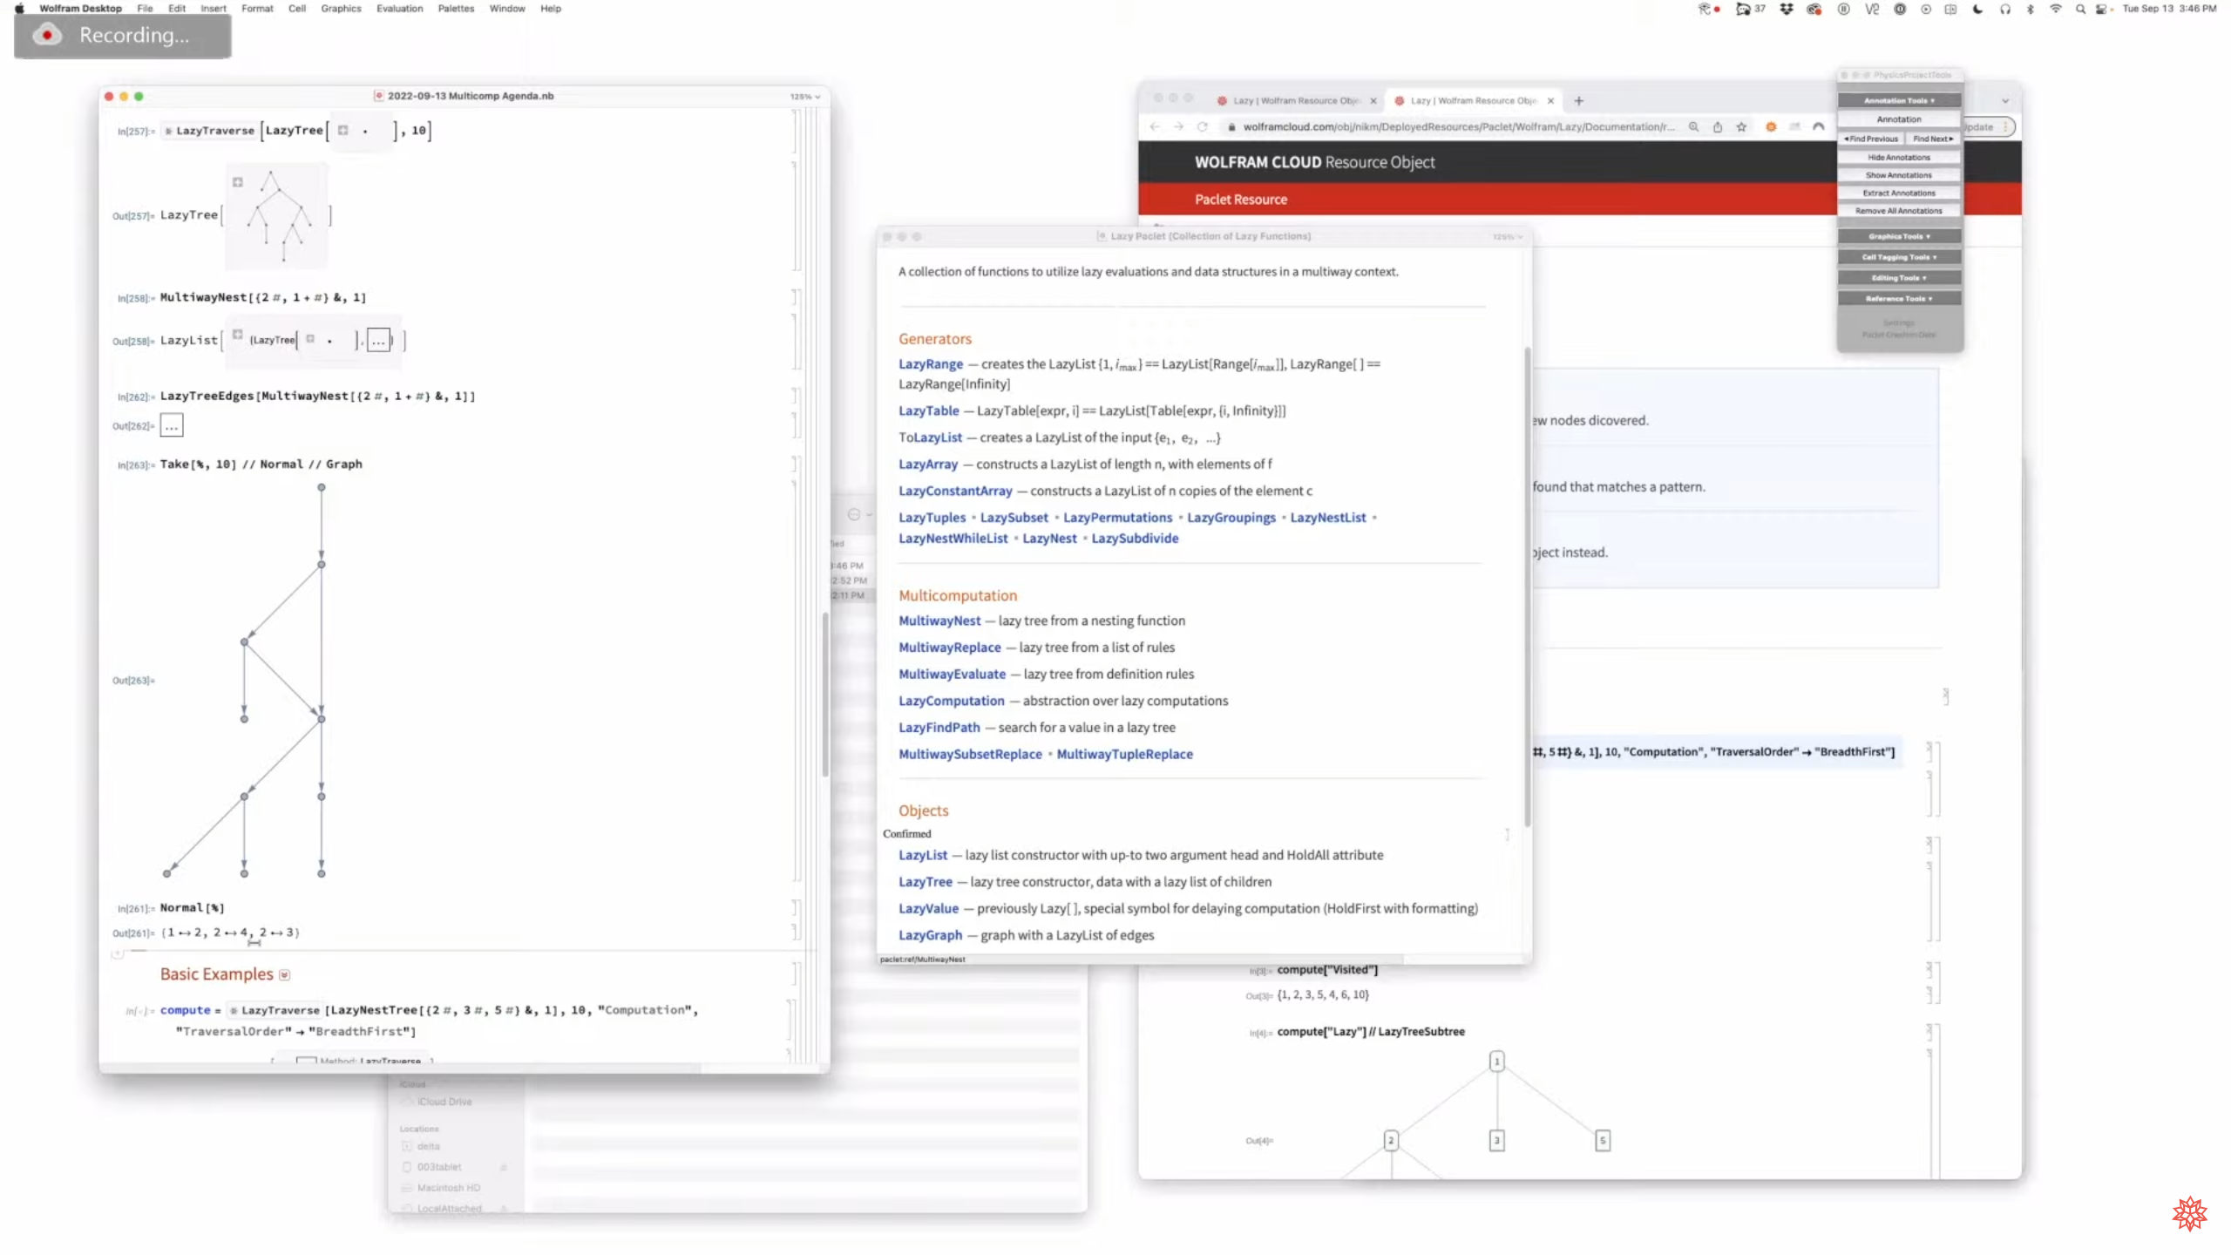Open a new browser tab with plus
This screenshot has width=2231, height=1255.
[1578, 101]
